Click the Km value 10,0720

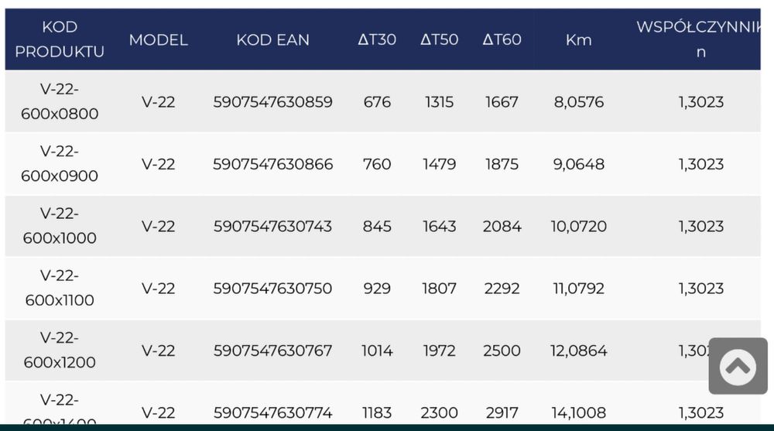pos(578,227)
